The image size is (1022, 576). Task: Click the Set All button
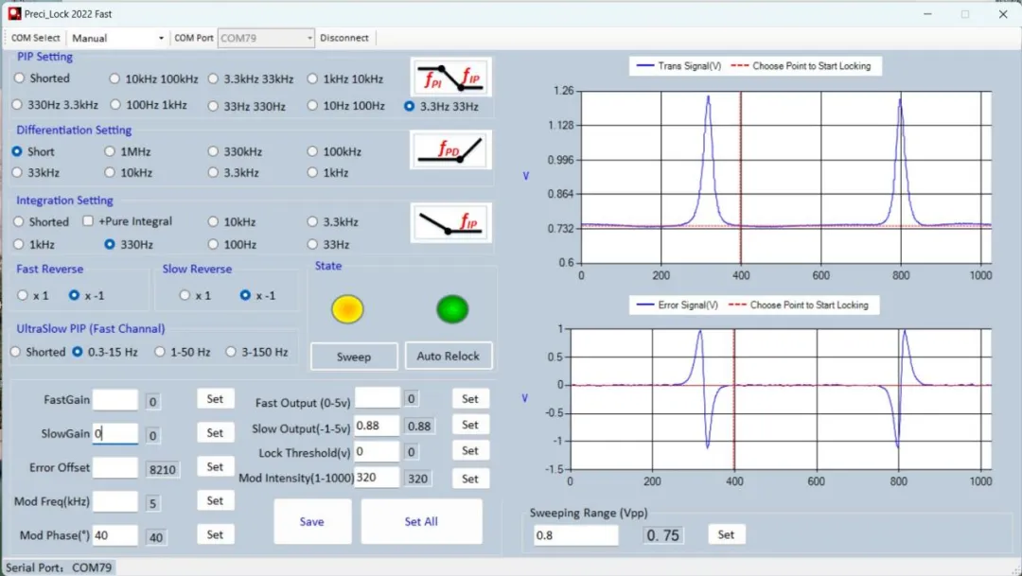click(421, 522)
